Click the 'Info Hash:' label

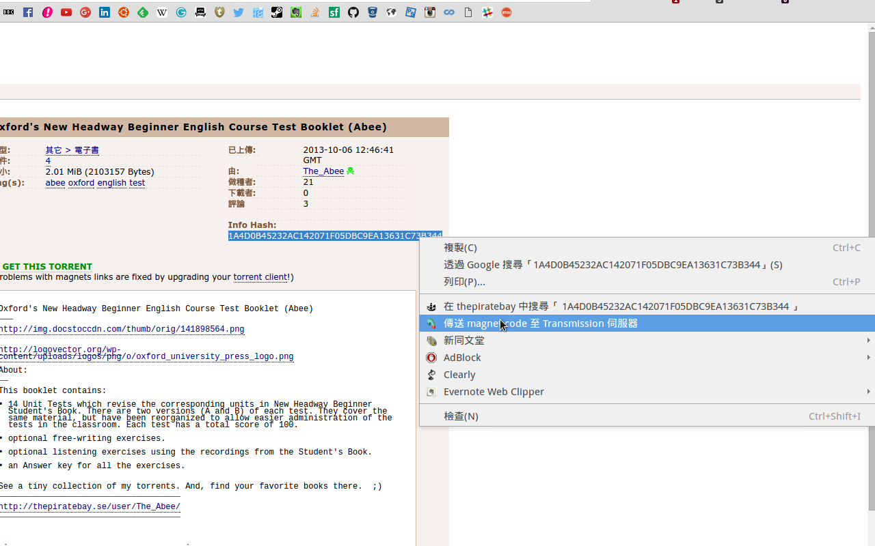(252, 225)
